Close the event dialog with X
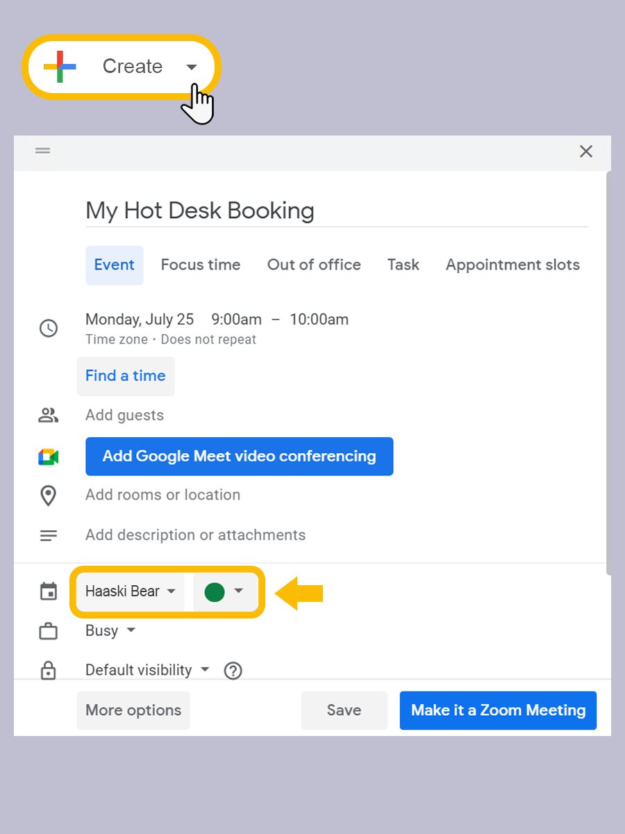625x834 pixels. point(586,152)
